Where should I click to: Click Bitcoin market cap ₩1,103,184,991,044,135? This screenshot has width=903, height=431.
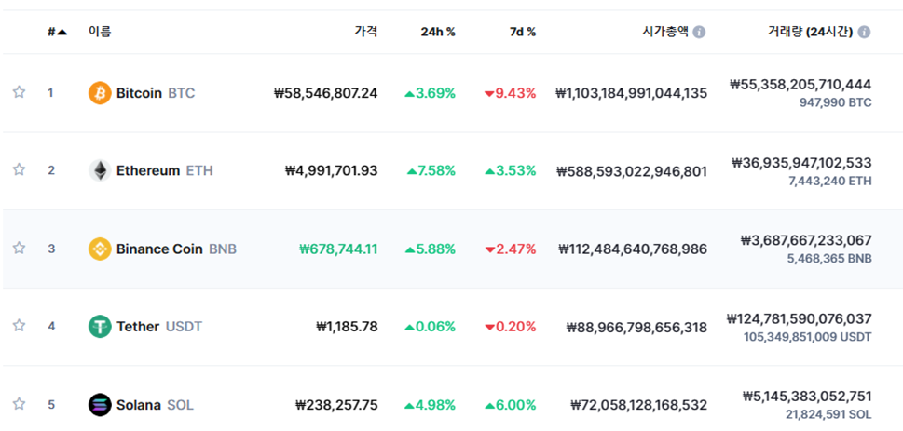(x=631, y=93)
